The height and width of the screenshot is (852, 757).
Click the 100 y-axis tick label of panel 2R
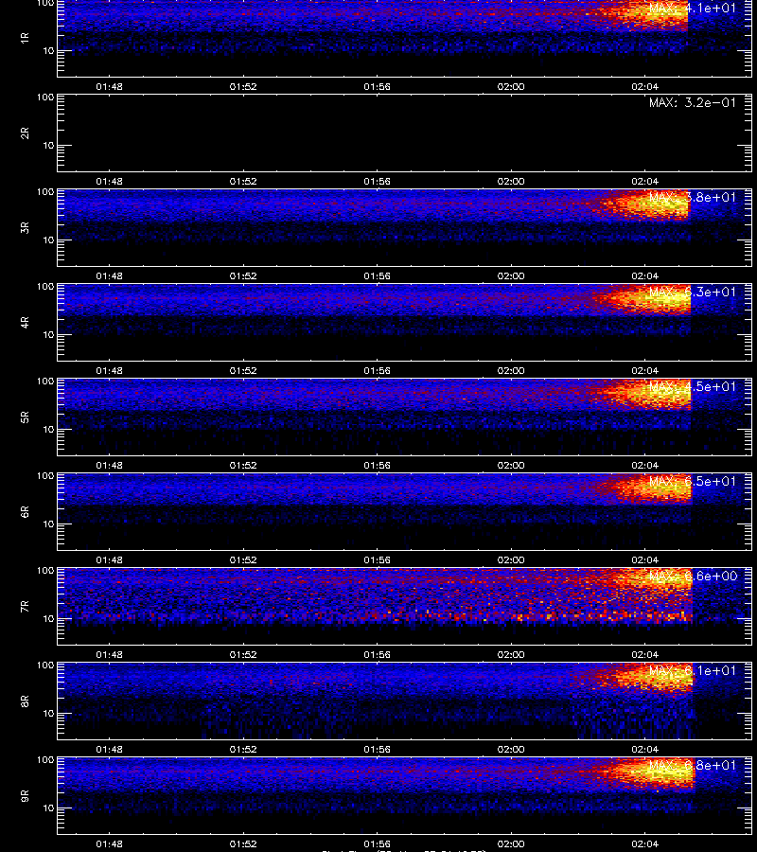(x=45, y=98)
